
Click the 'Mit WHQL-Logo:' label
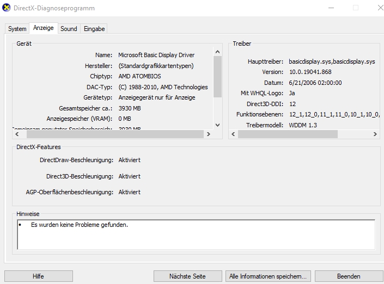click(x=262, y=93)
